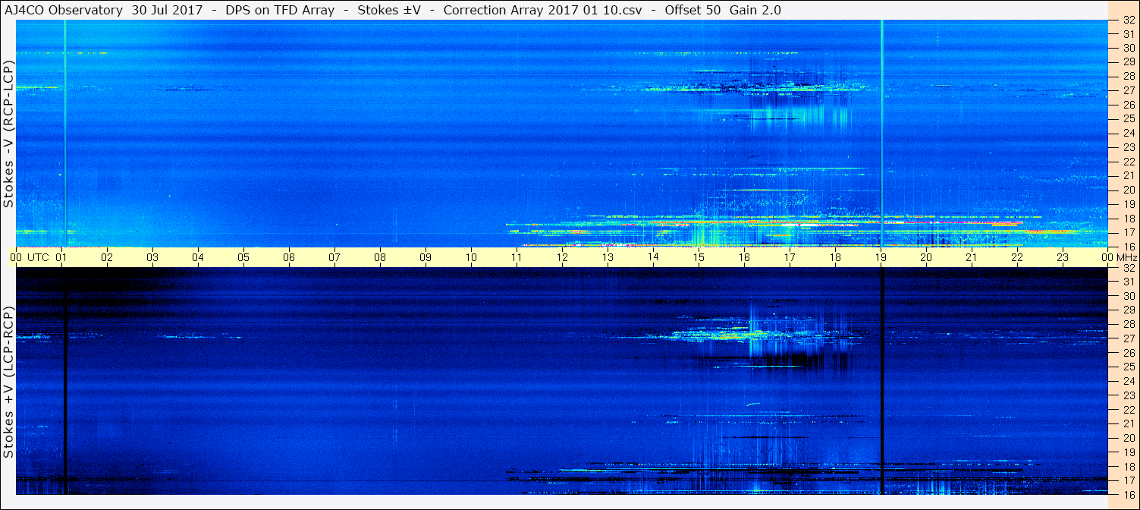Image resolution: width=1140 pixels, height=510 pixels.
Task: Select the 12 hour tick on the time axis
Action: [x=562, y=257]
